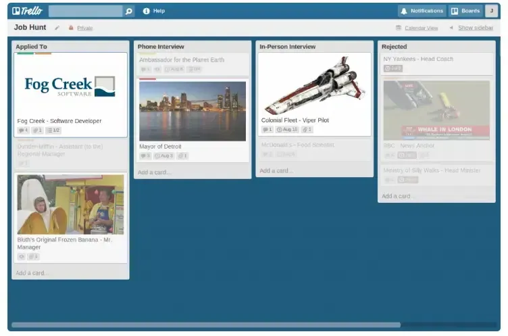This screenshot has width=508, height=336.
Task: Click the Boards icon in header
Action: (455, 11)
